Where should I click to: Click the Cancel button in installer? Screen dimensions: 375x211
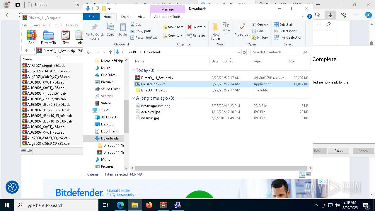(x=363, y=151)
